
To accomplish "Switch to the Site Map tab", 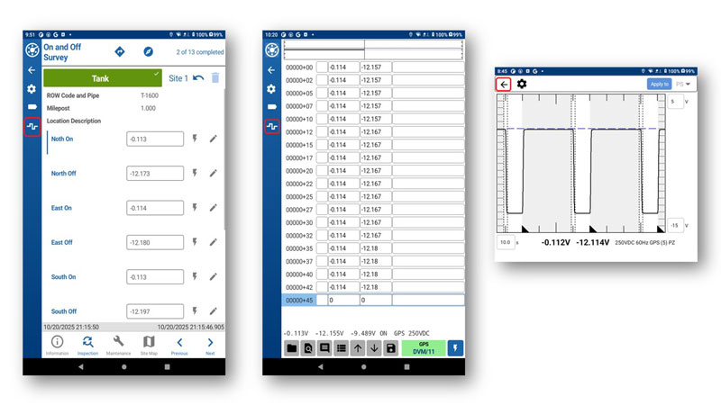I will click(149, 346).
